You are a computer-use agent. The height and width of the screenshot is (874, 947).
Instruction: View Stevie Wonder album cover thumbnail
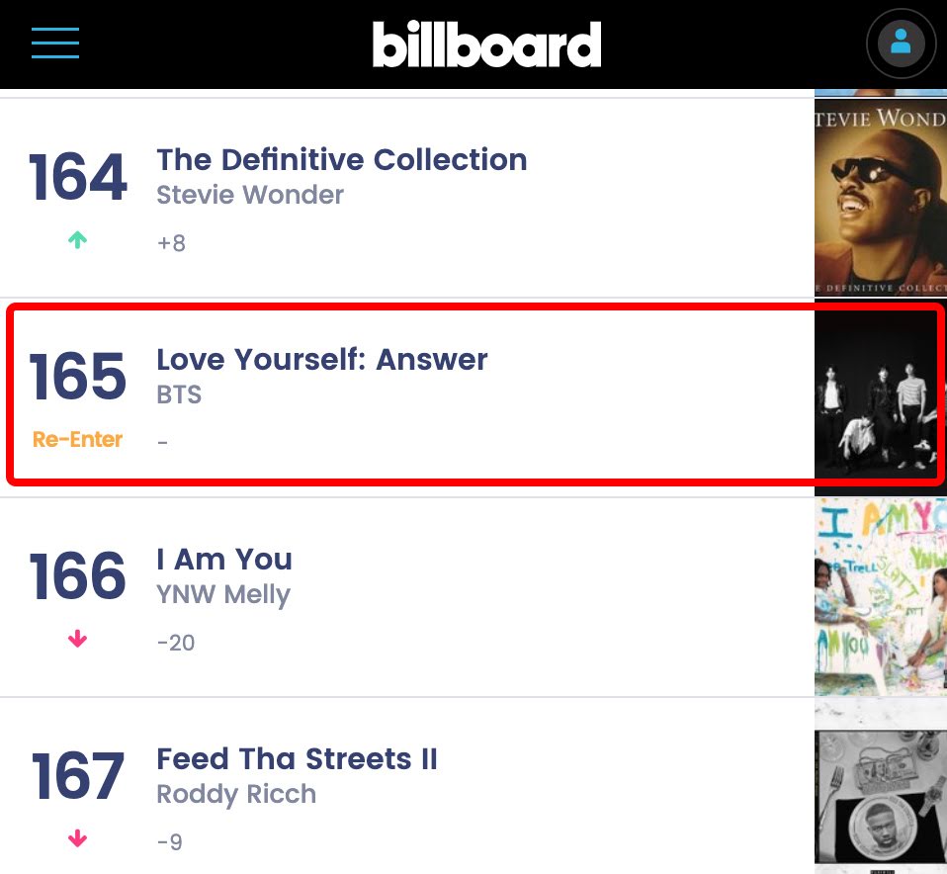coord(881,198)
